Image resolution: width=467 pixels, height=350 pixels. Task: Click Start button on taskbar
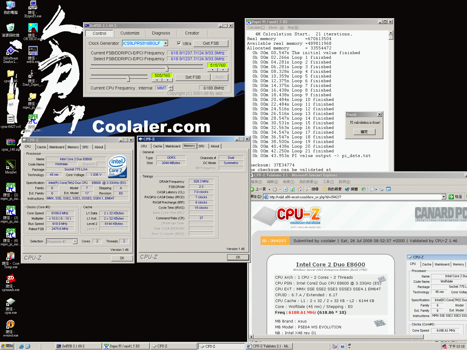pyautogui.click(x=7, y=346)
